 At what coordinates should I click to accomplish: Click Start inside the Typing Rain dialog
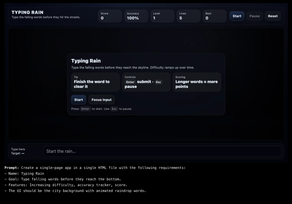(x=79, y=100)
